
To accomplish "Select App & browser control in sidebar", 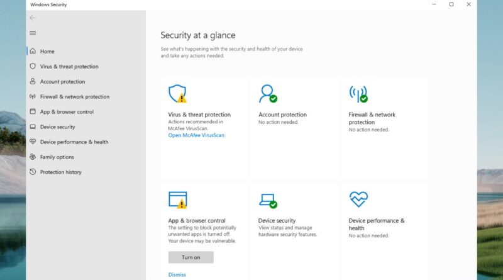I will [x=67, y=112].
